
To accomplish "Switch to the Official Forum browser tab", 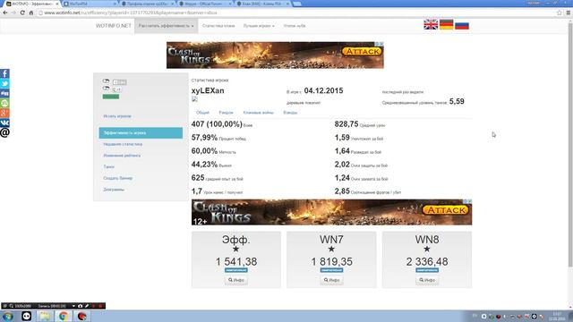I will tap(205, 4).
